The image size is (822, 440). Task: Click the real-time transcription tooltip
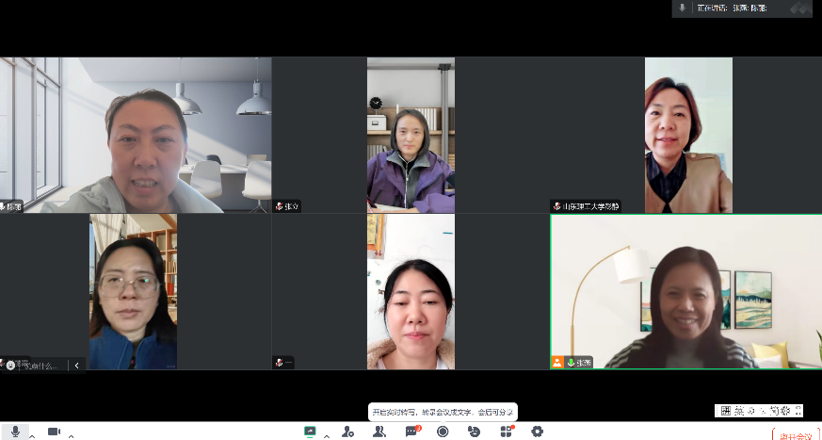point(442,412)
